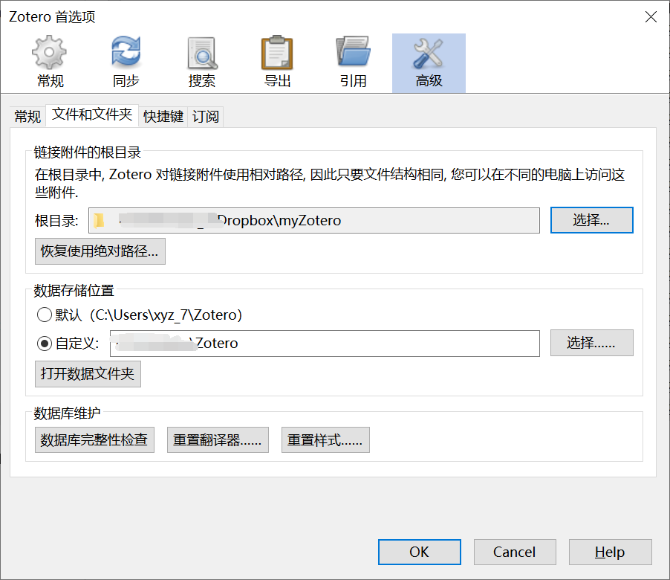
Task: Open the Help button
Action: click(x=610, y=552)
